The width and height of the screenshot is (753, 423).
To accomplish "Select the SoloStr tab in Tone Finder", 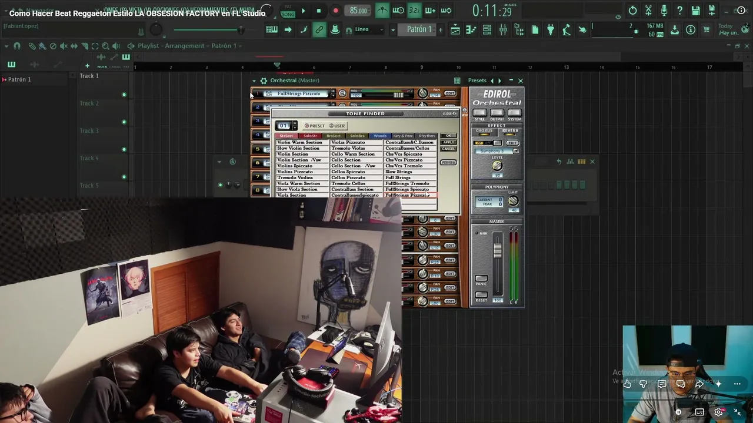I will [x=310, y=136].
